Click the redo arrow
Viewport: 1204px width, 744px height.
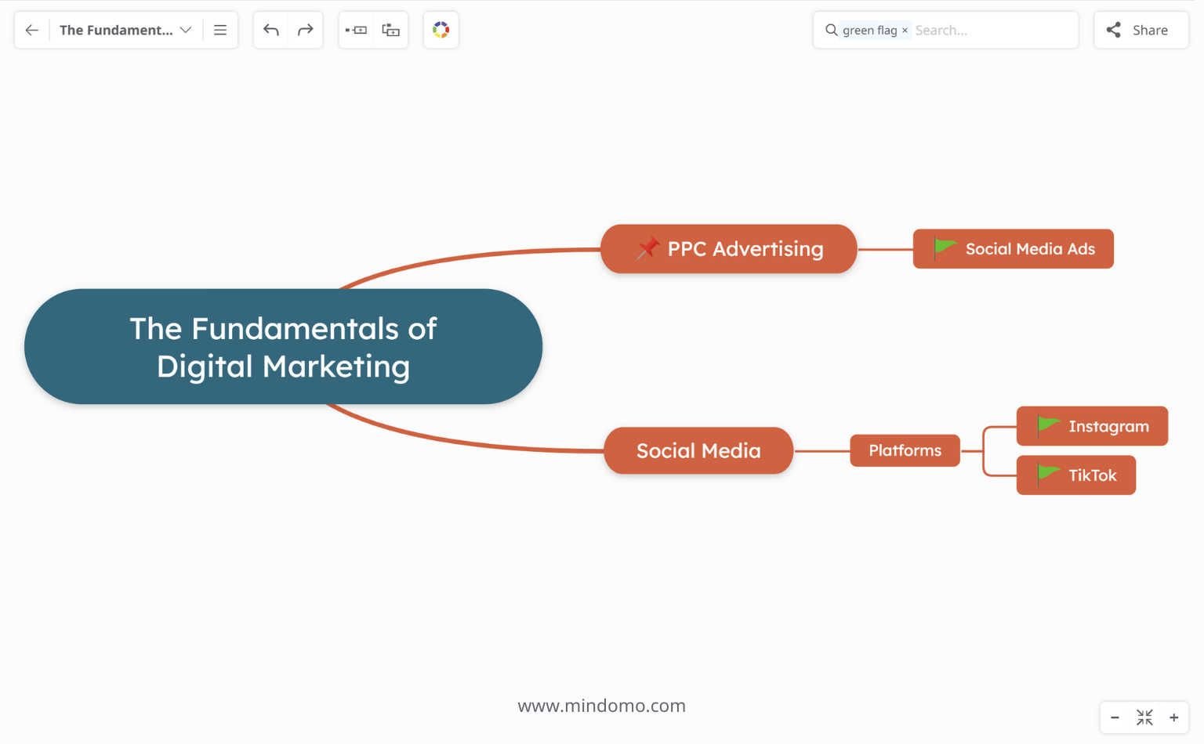tap(306, 31)
